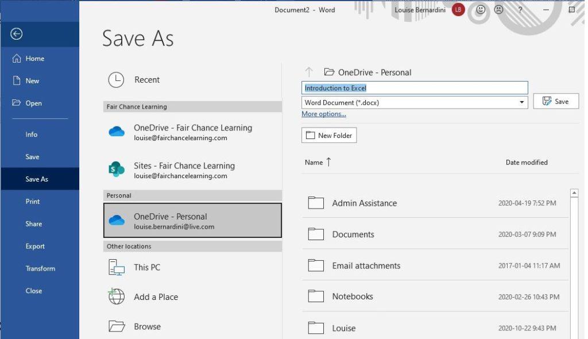This screenshot has height=339, width=588.
Task: Sort by the Name column header
Action: click(314, 162)
